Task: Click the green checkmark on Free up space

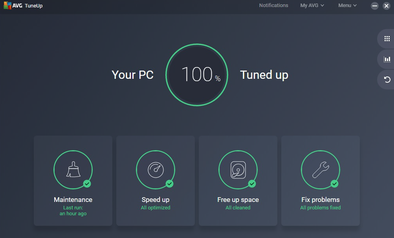Action: point(252,183)
